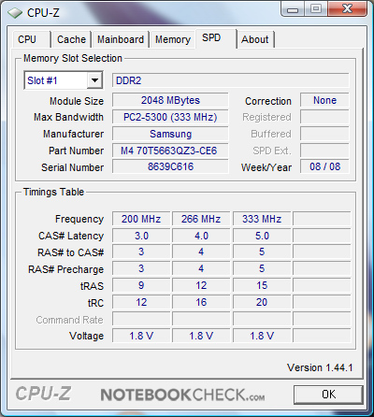Expand the Slot #1 dropdown arrow
Viewport: 374px width, 417px height.
click(94, 80)
